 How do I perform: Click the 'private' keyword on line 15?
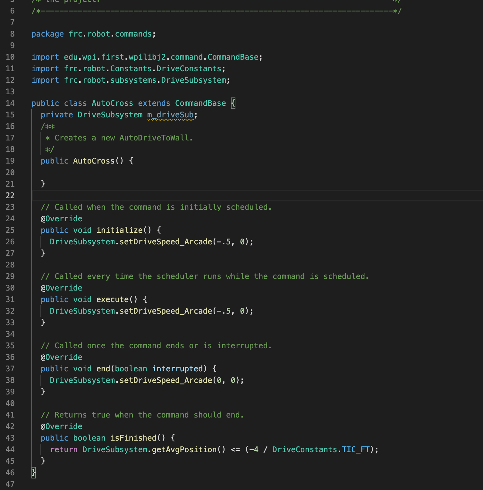[x=57, y=115]
